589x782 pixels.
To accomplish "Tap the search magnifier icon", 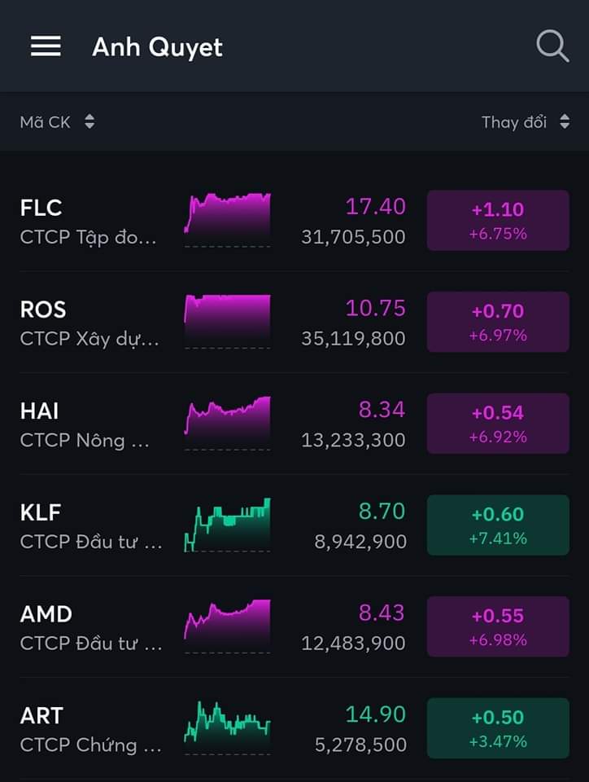I will click(552, 46).
